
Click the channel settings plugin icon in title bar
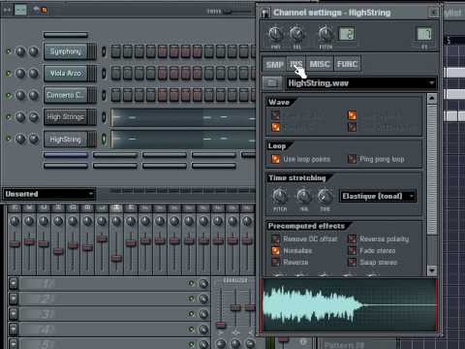point(265,13)
